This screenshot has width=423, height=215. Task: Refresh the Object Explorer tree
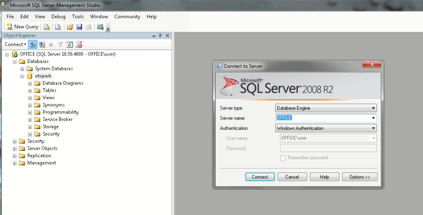[x=70, y=44]
